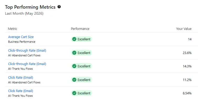Click the help question mark icon beside the title
Image resolution: width=198 pixels, height=102 pixels.
pyautogui.click(x=59, y=7)
